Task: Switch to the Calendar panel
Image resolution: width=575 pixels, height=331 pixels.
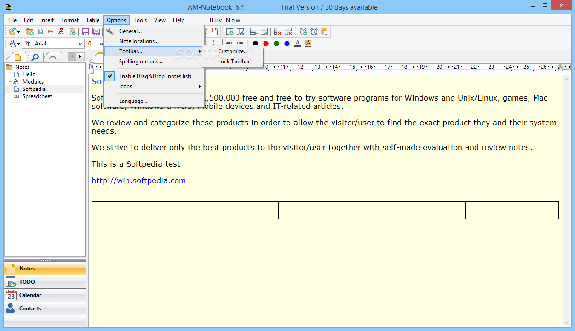Action: pyautogui.click(x=45, y=295)
